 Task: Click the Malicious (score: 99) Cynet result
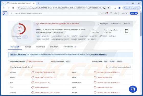[105, 87]
